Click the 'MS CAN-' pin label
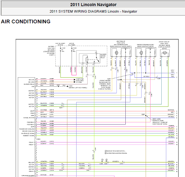This screenshot has width=185, height=177. click(x=32, y=80)
